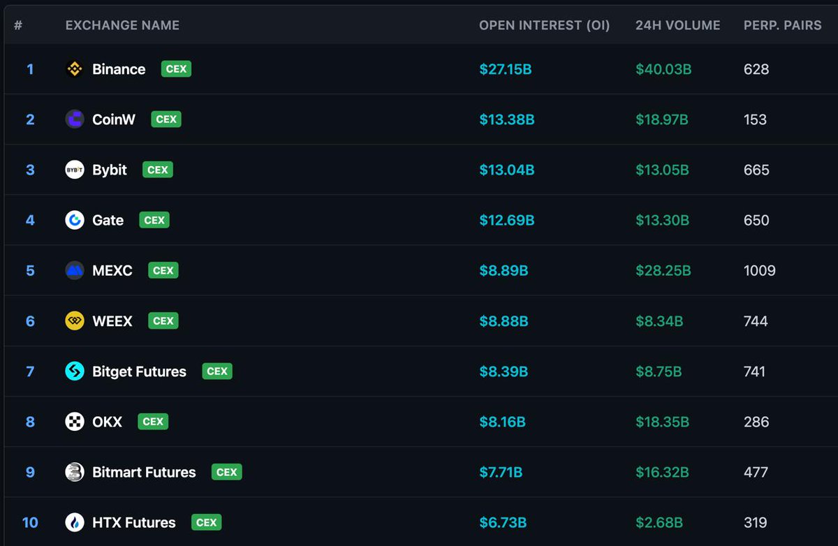
Task: Select rank number 10 for HTX Futures
Action: pyautogui.click(x=30, y=522)
